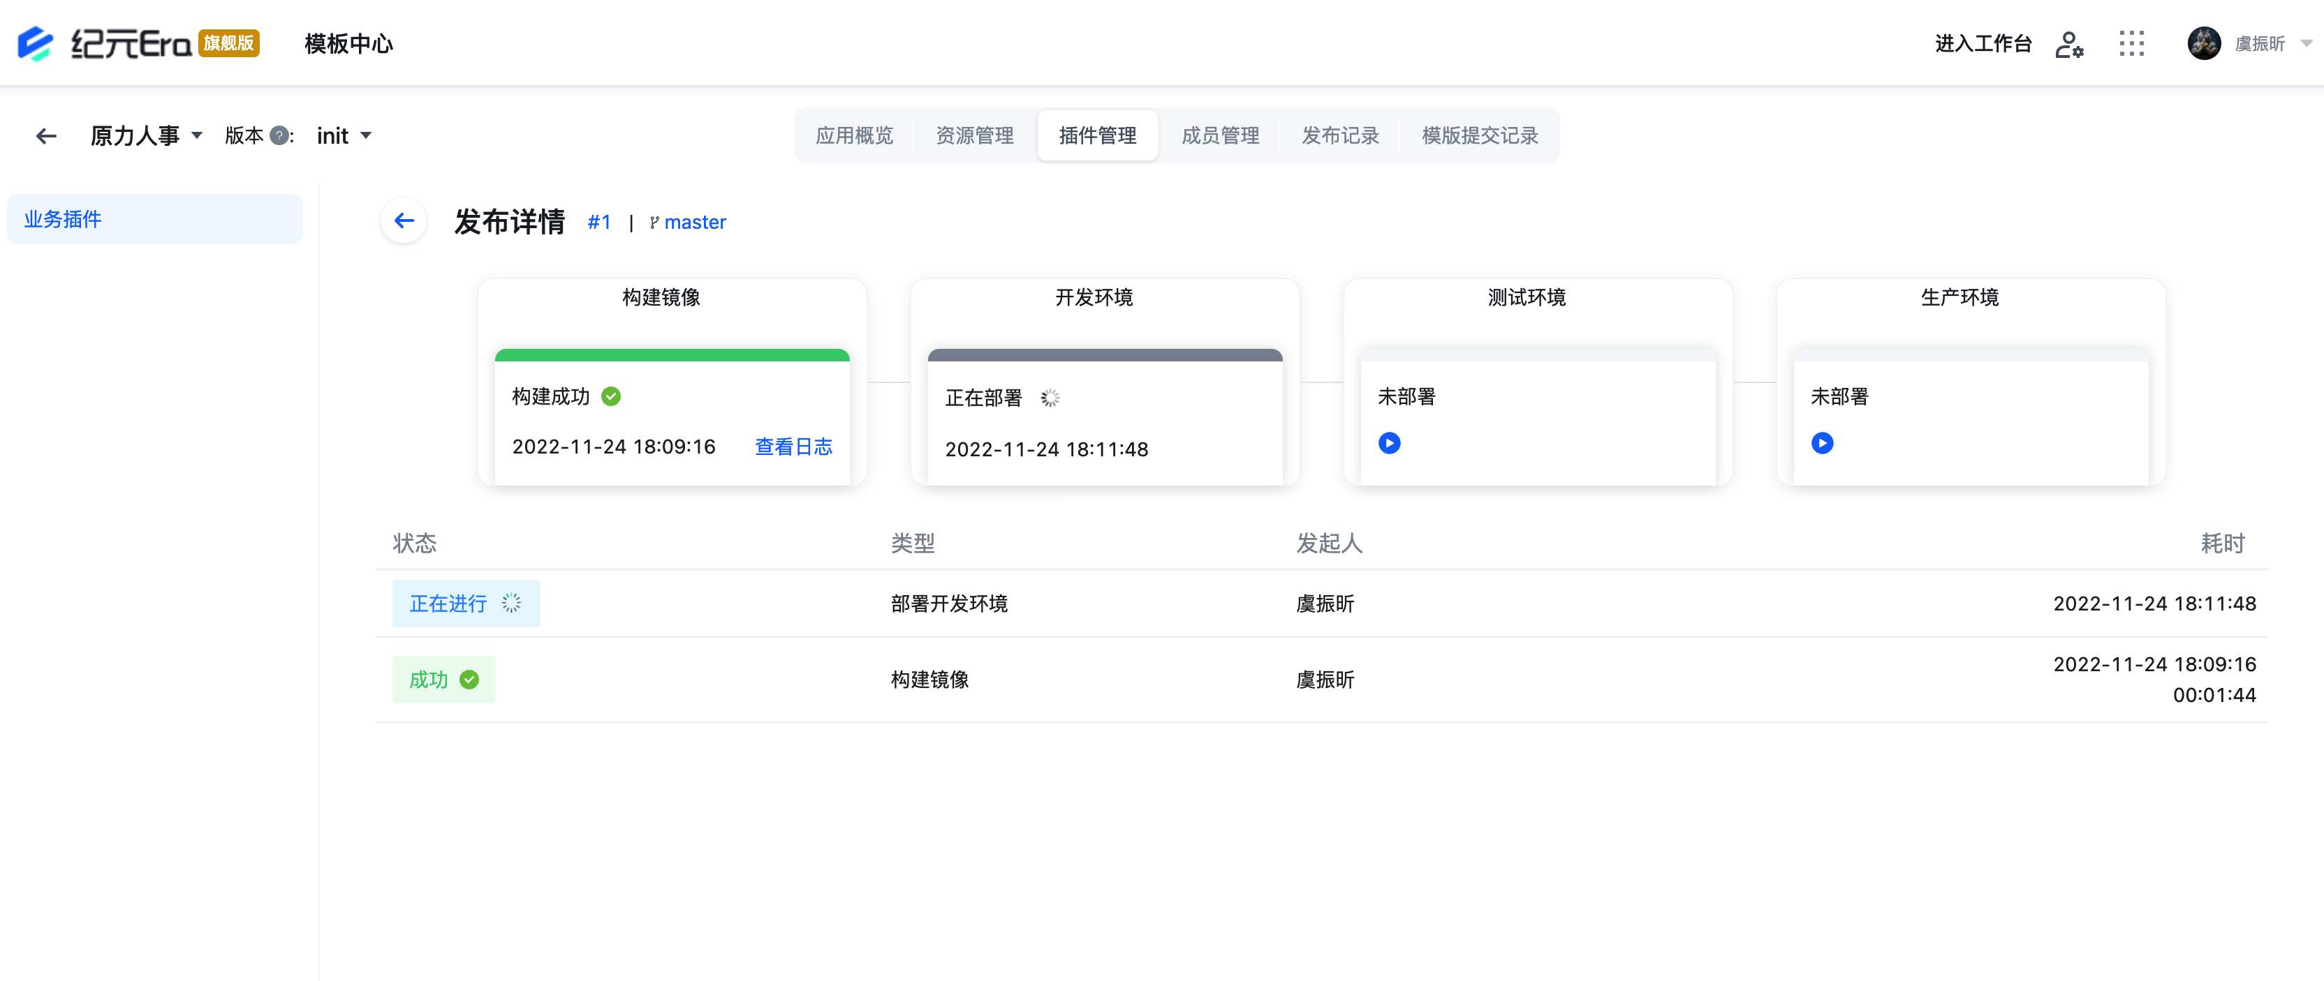2324x981 pixels.
Task: Click the 2022-11-24 18:09:16 build timestamp
Action: coord(614,447)
